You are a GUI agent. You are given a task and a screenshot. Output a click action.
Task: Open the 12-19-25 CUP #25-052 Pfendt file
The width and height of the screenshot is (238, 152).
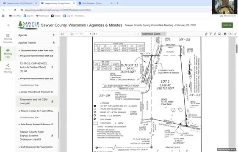click(33, 67)
